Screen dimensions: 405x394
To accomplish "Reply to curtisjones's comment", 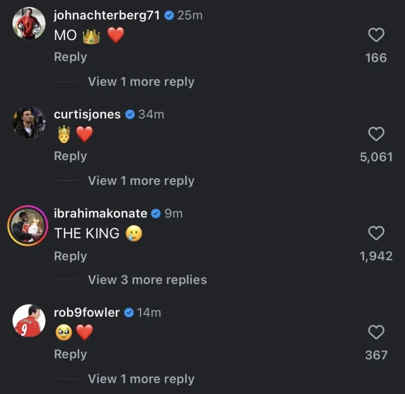I will (70, 156).
